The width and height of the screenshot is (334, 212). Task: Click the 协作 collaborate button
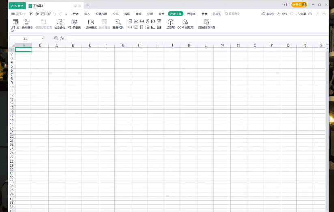point(282,14)
